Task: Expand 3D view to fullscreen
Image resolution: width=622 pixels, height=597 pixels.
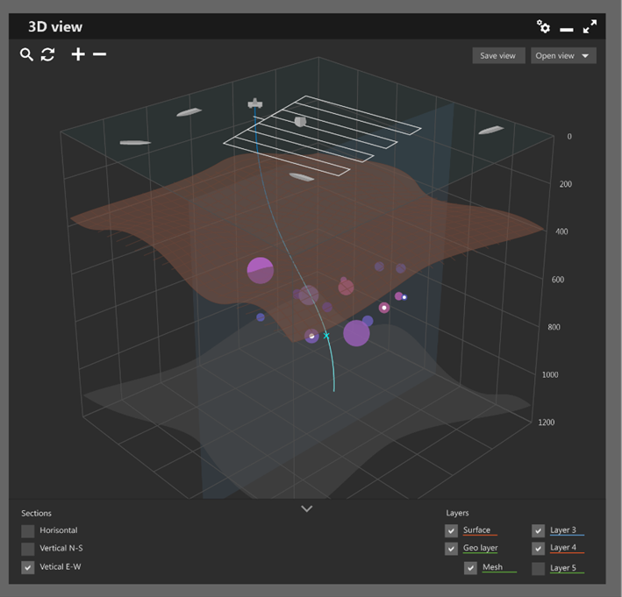Action: coord(590,26)
